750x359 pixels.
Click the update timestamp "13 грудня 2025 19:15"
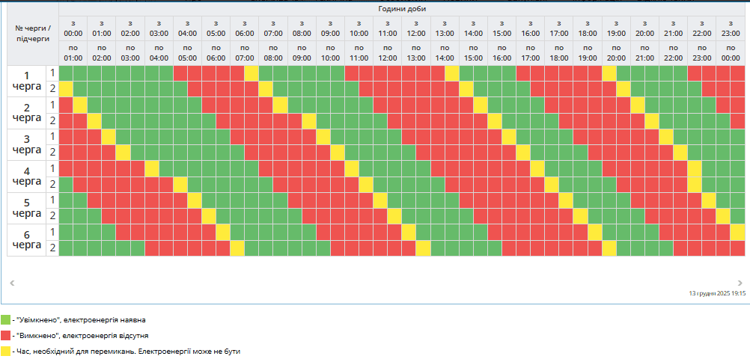click(716, 294)
